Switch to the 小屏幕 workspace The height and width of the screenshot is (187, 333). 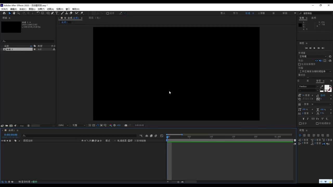pos(261,13)
